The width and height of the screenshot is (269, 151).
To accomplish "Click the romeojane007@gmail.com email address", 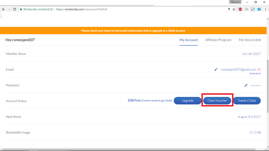I will (238, 69).
